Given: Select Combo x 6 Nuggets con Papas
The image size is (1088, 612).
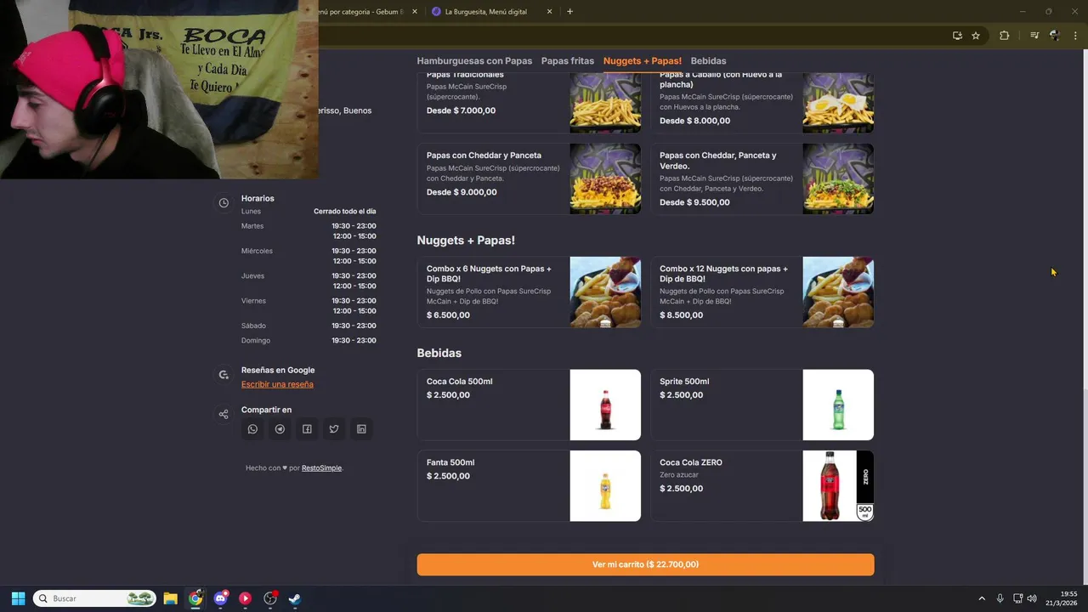Looking at the screenshot, I should 529,292.
